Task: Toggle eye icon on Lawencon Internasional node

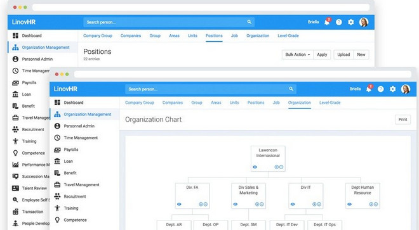Action: pyautogui.click(x=255, y=167)
